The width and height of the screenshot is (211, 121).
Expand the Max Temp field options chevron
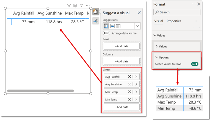click(x=136, y=92)
